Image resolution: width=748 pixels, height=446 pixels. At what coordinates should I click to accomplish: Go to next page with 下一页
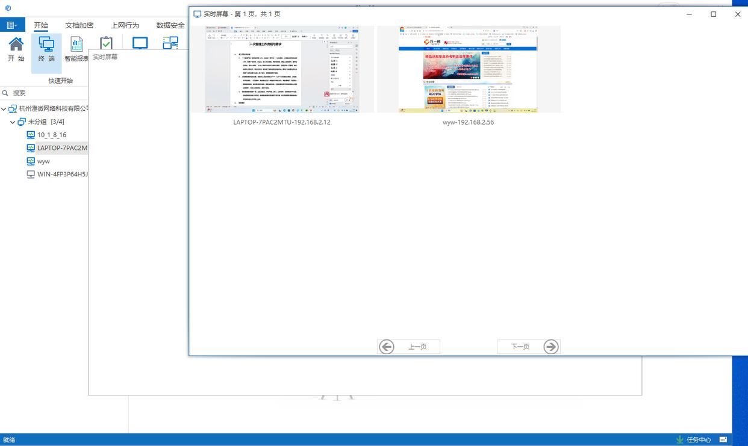tap(528, 347)
